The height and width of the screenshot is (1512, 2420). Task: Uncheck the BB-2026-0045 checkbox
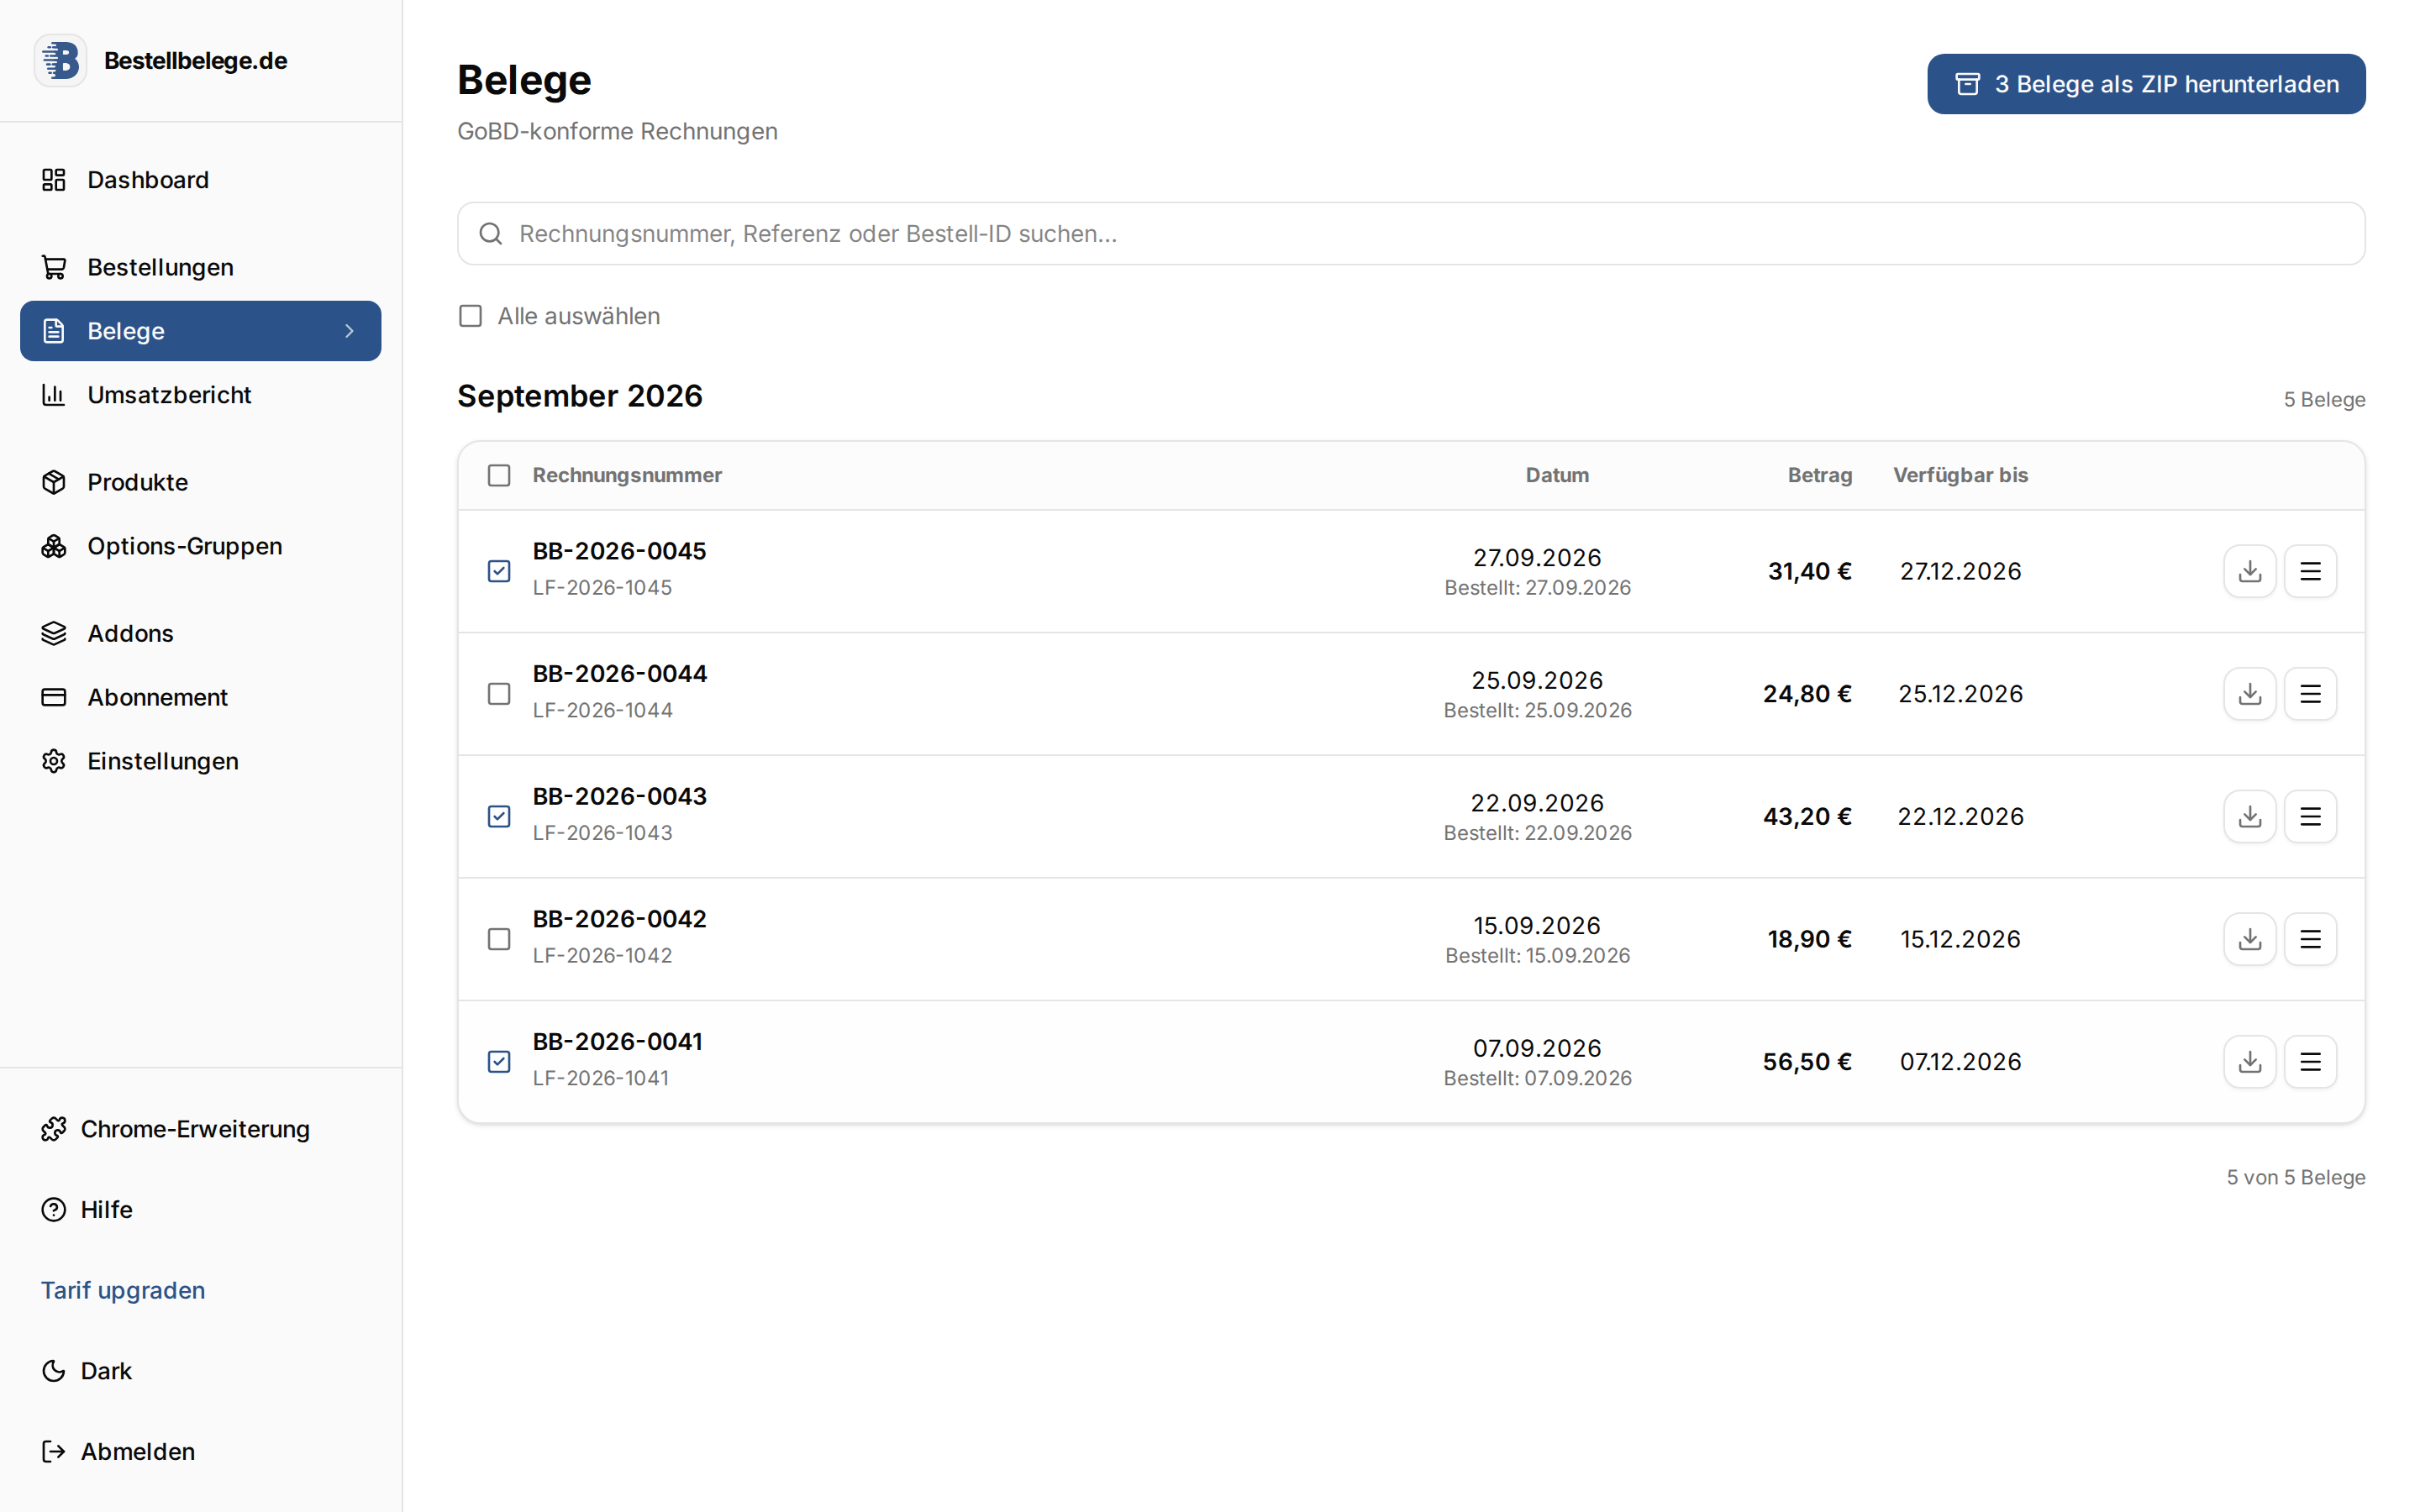(x=499, y=571)
